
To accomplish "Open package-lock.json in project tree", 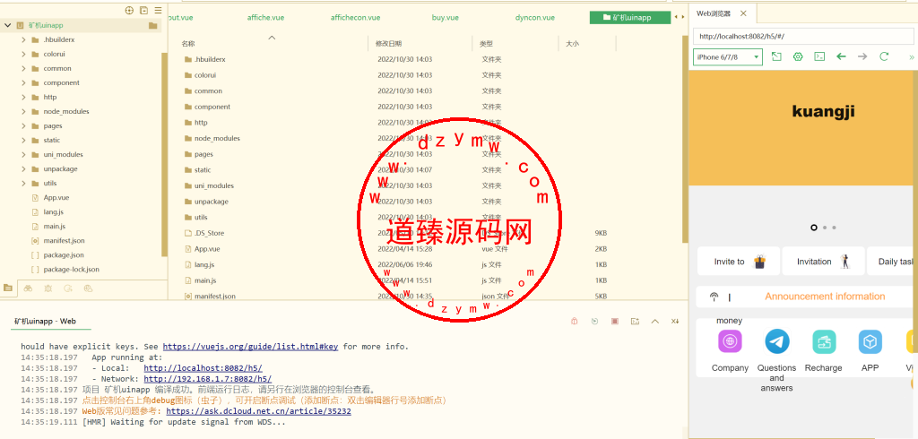I will [x=72, y=270].
